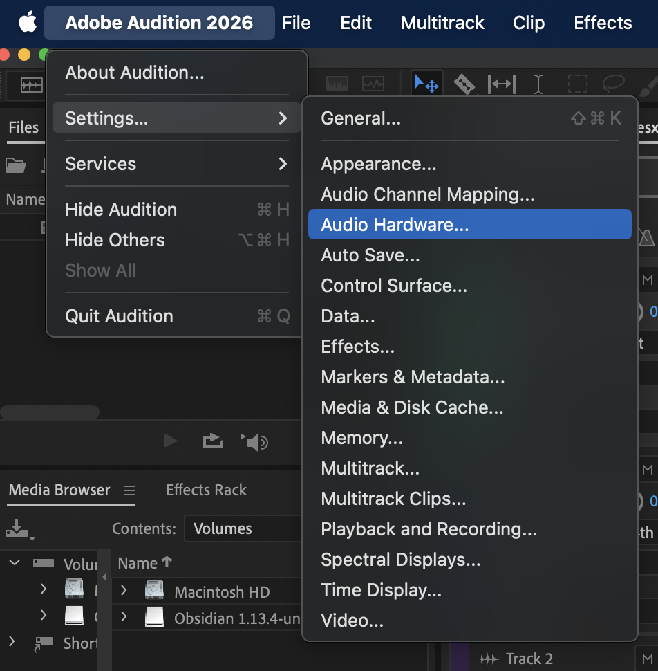This screenshot has width=658, height=671.
Task: Collapse the Volumes tree node
Action: (x=15, y=562)
